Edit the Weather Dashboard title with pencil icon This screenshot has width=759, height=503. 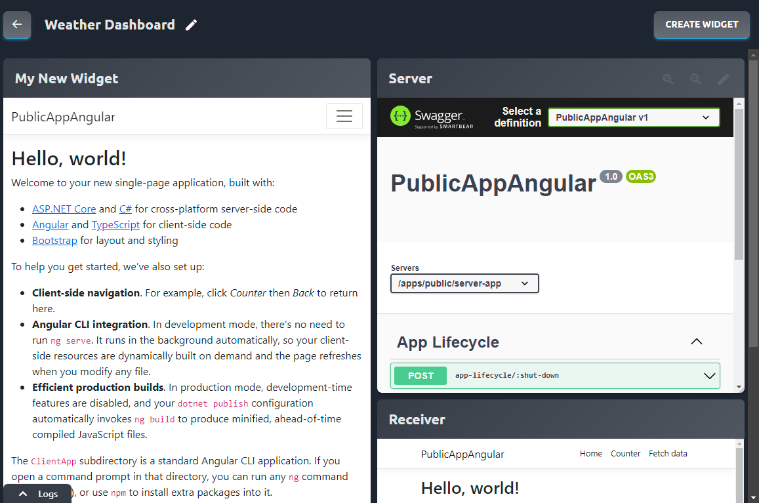191,25
